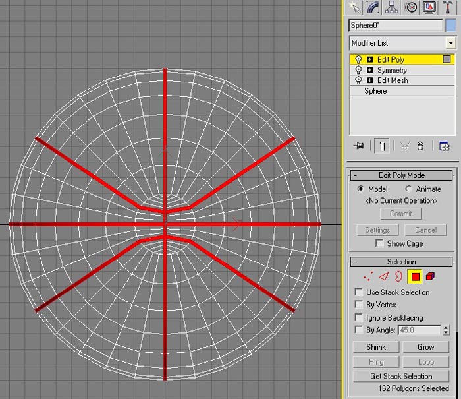This screenshot has width=461, height=399.
Task: Open the Motion command panel tab
Action: (410, 7)
